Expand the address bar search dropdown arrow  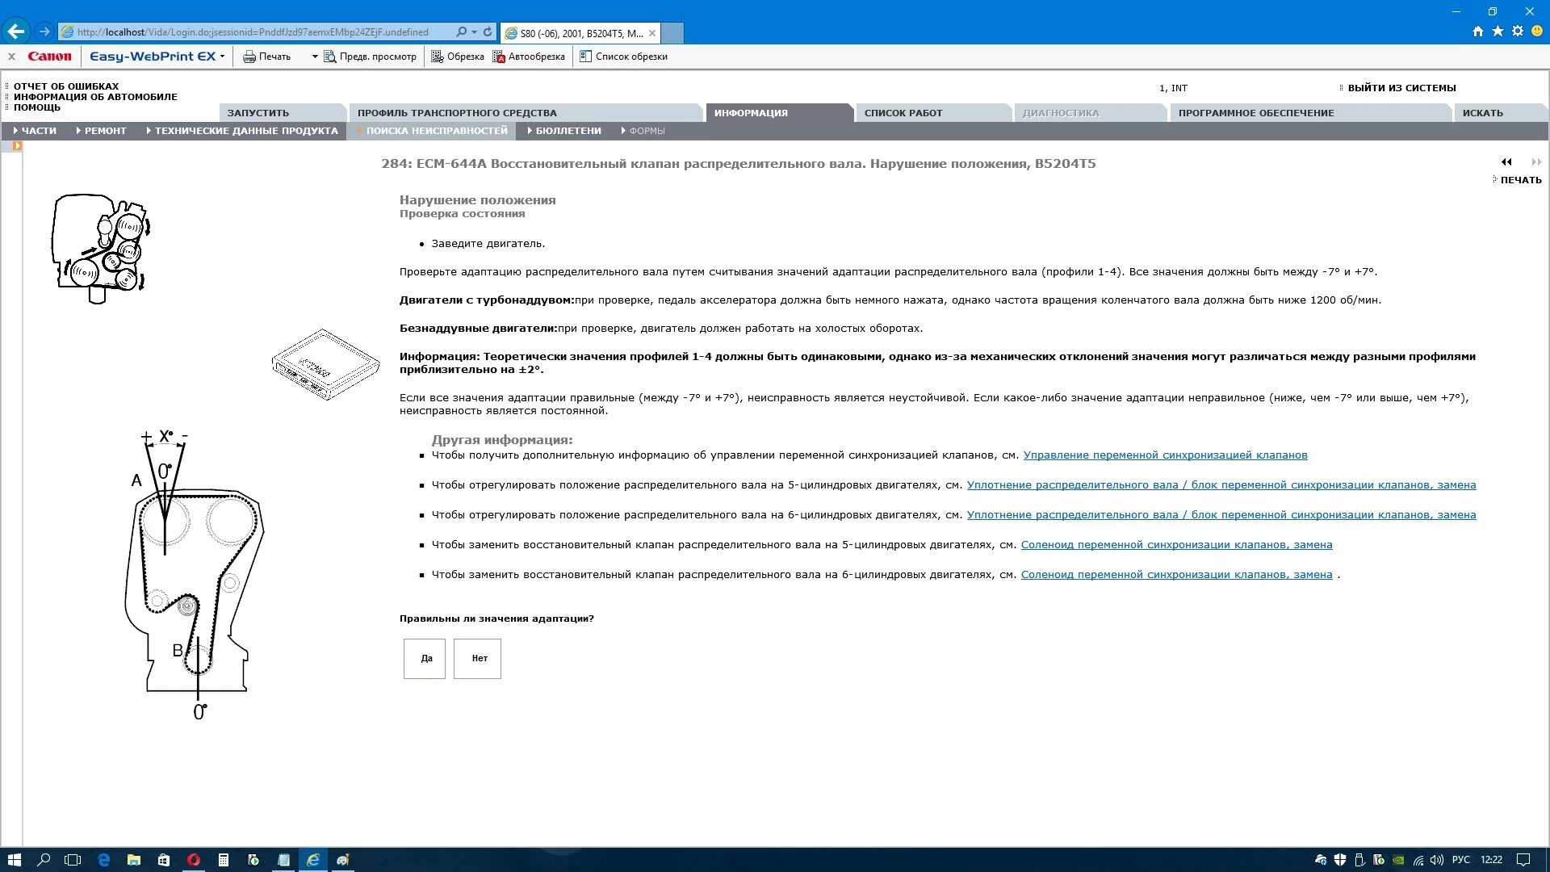474,32
